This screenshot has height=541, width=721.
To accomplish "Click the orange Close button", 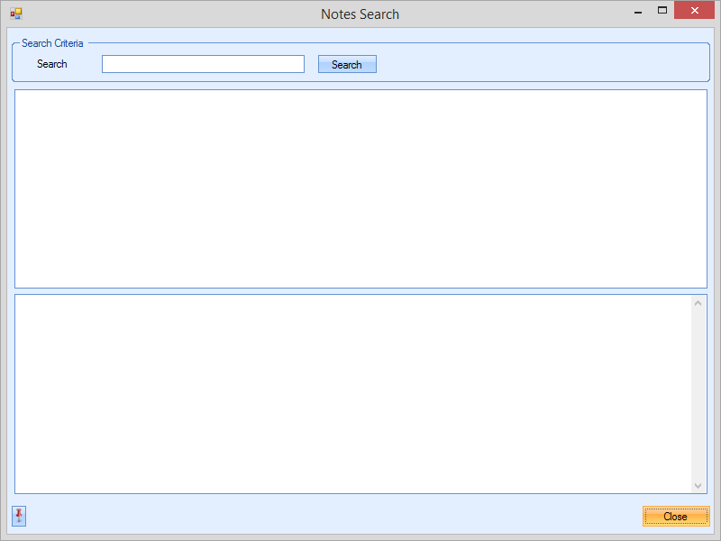I will (676, 516).
